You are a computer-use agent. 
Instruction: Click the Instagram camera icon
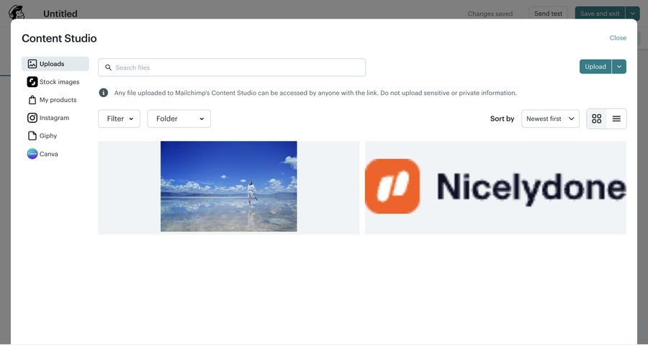click(x=32, y=118)
